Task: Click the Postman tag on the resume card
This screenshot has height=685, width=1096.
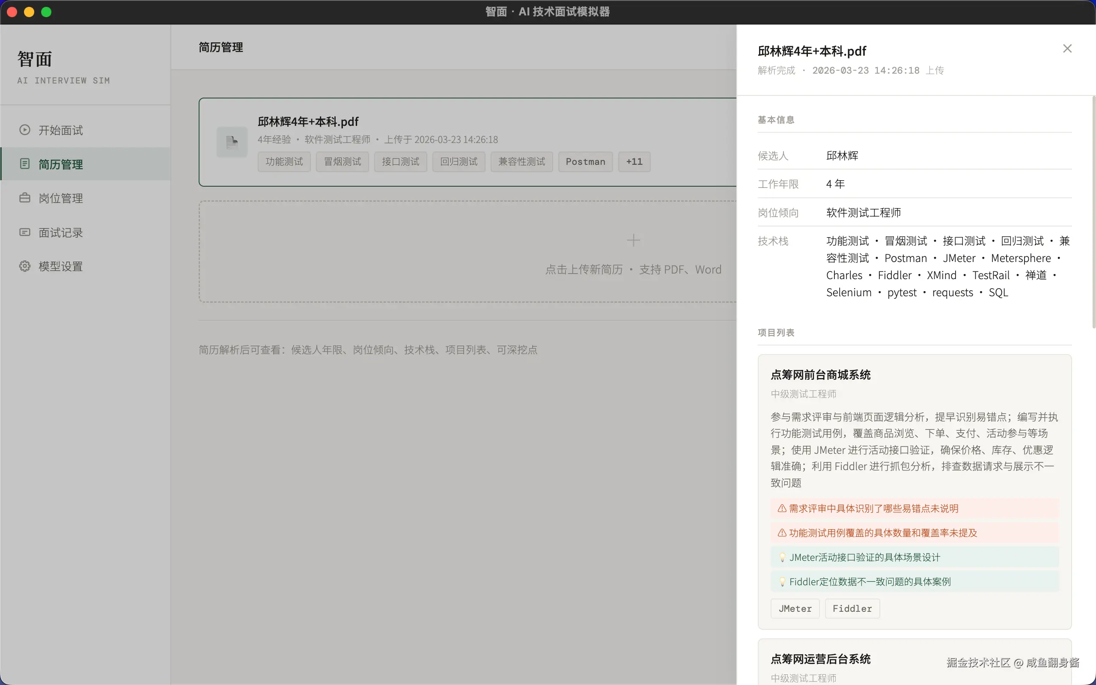Action: click(x=585, y=161)
